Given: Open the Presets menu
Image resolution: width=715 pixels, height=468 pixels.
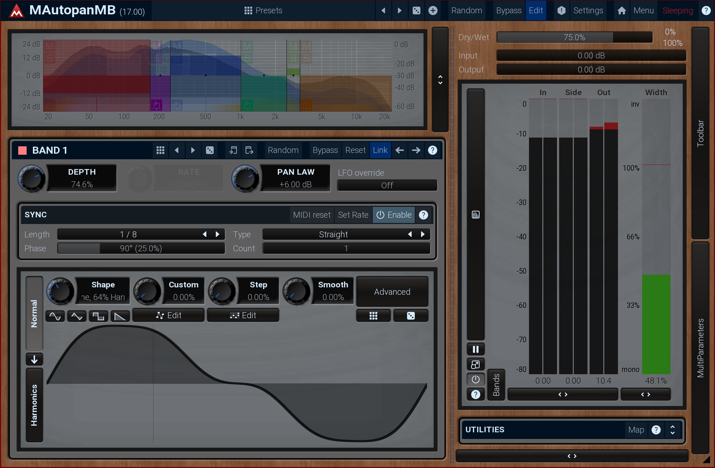Looking at the screenshot, I should point(263,11).
